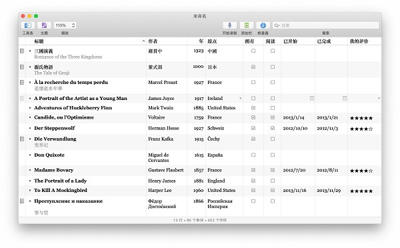Viewport: 400px width, 248px height.
Task: Open note icon for 源氏物語 row
Action: (22, 67)
